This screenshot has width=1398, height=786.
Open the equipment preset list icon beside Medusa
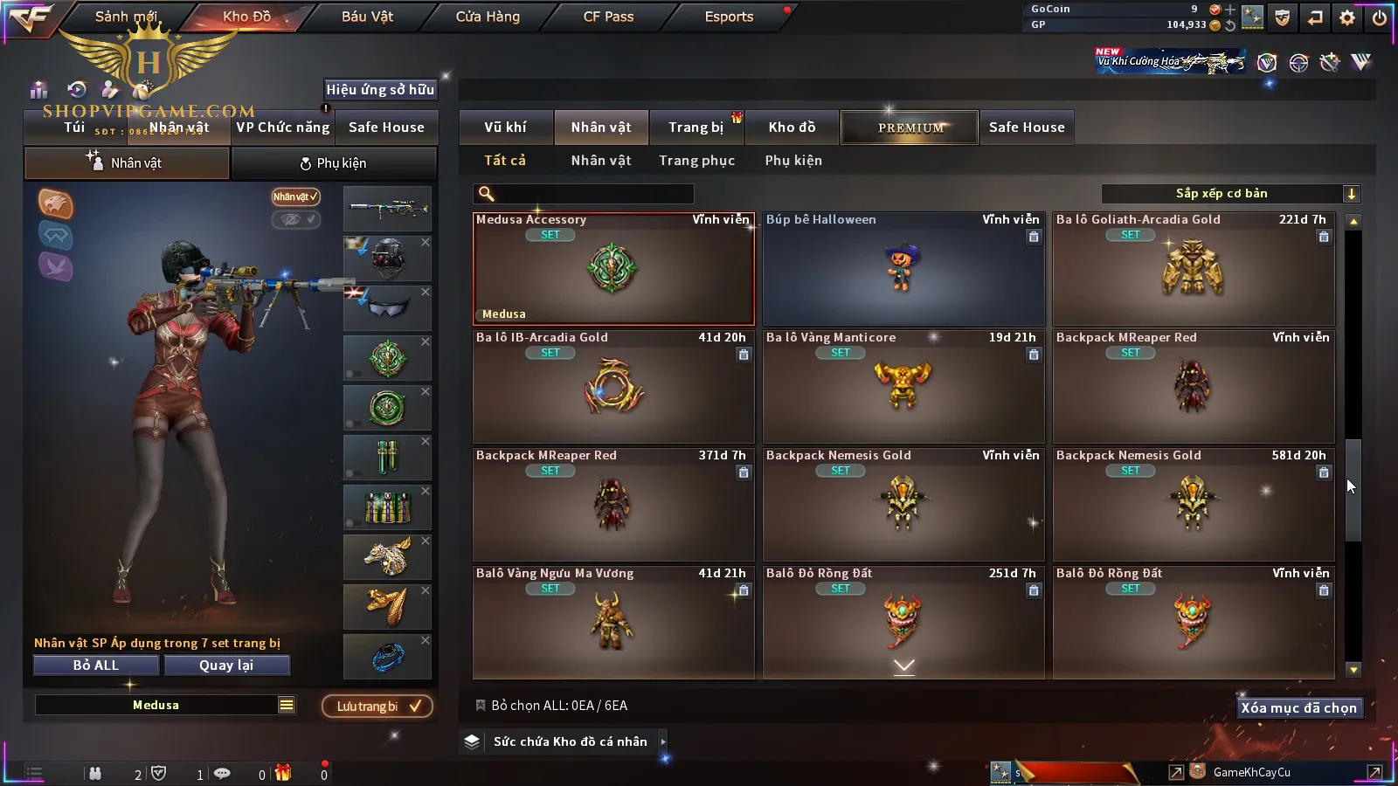[287, 705]
